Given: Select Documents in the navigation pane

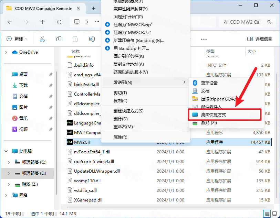Looking at the screenshot, I should (23, 96).
